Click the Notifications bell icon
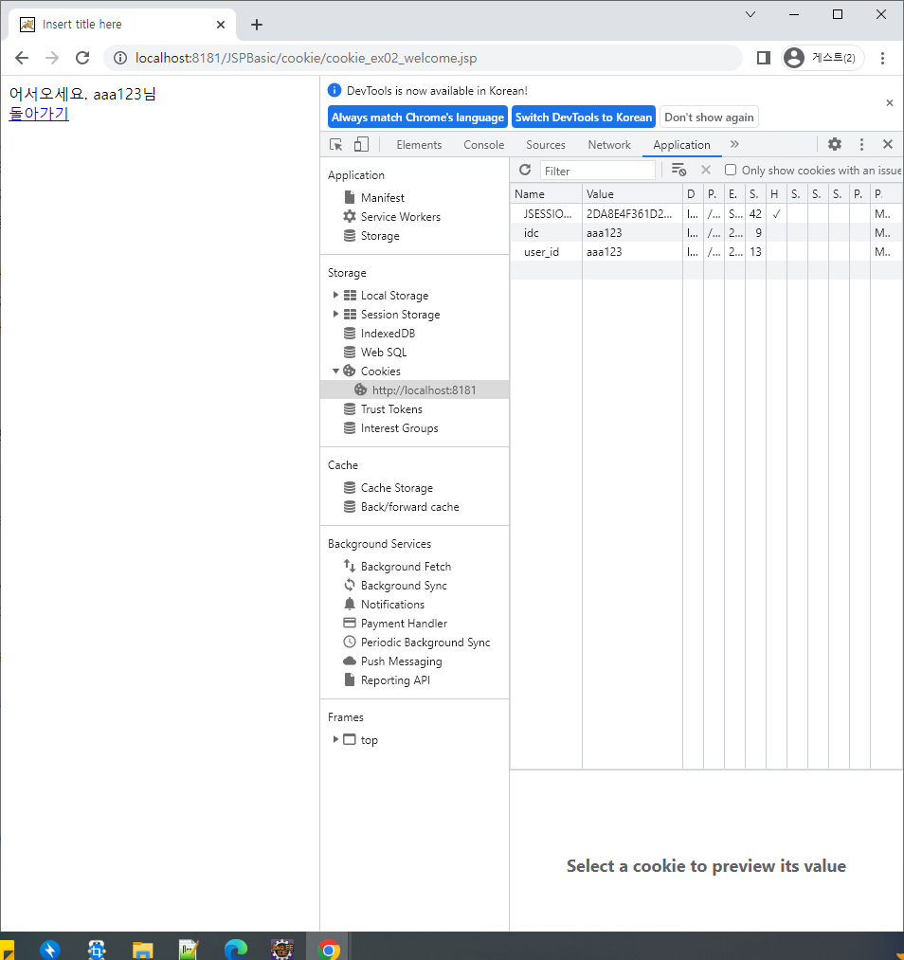Screen dimensions: 904x960 coord(350,605)
